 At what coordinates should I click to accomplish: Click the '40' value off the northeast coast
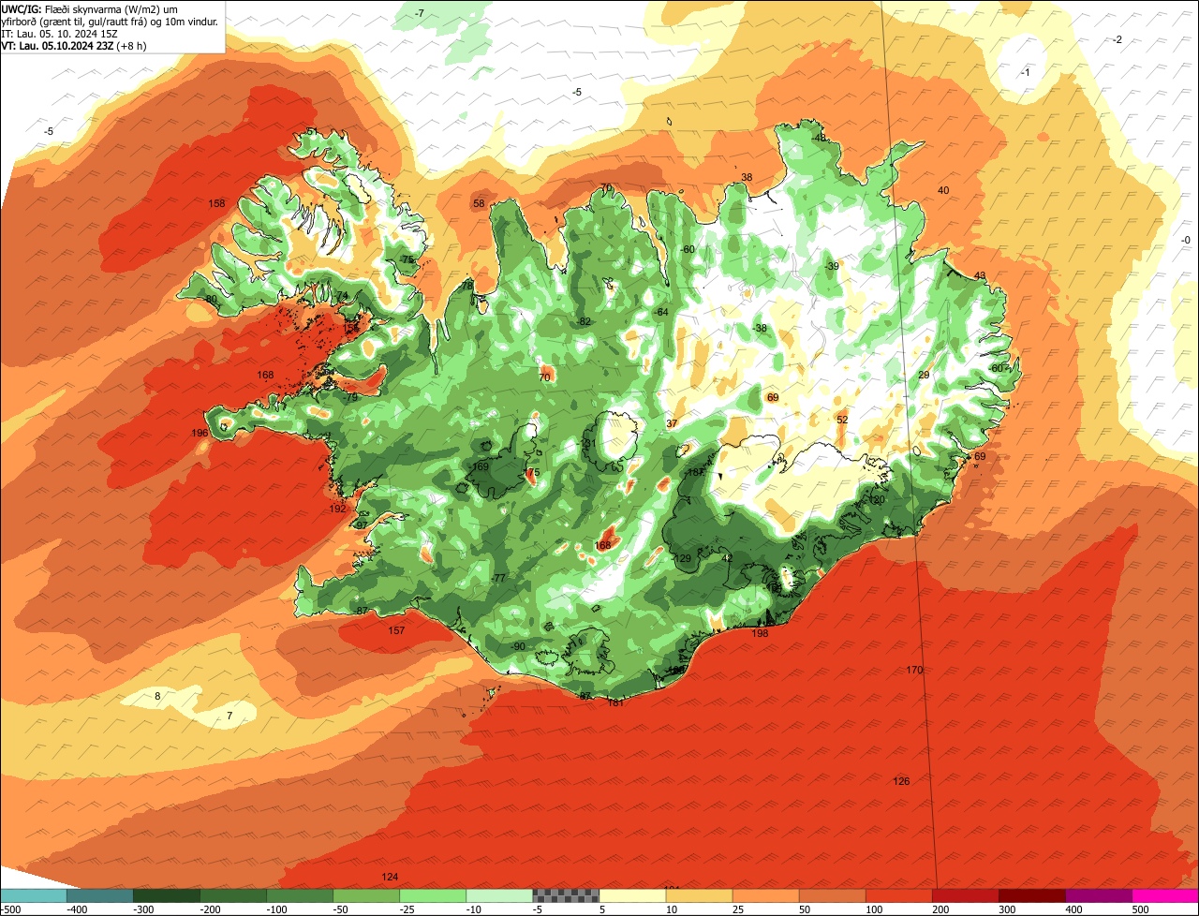coord(943,190)
